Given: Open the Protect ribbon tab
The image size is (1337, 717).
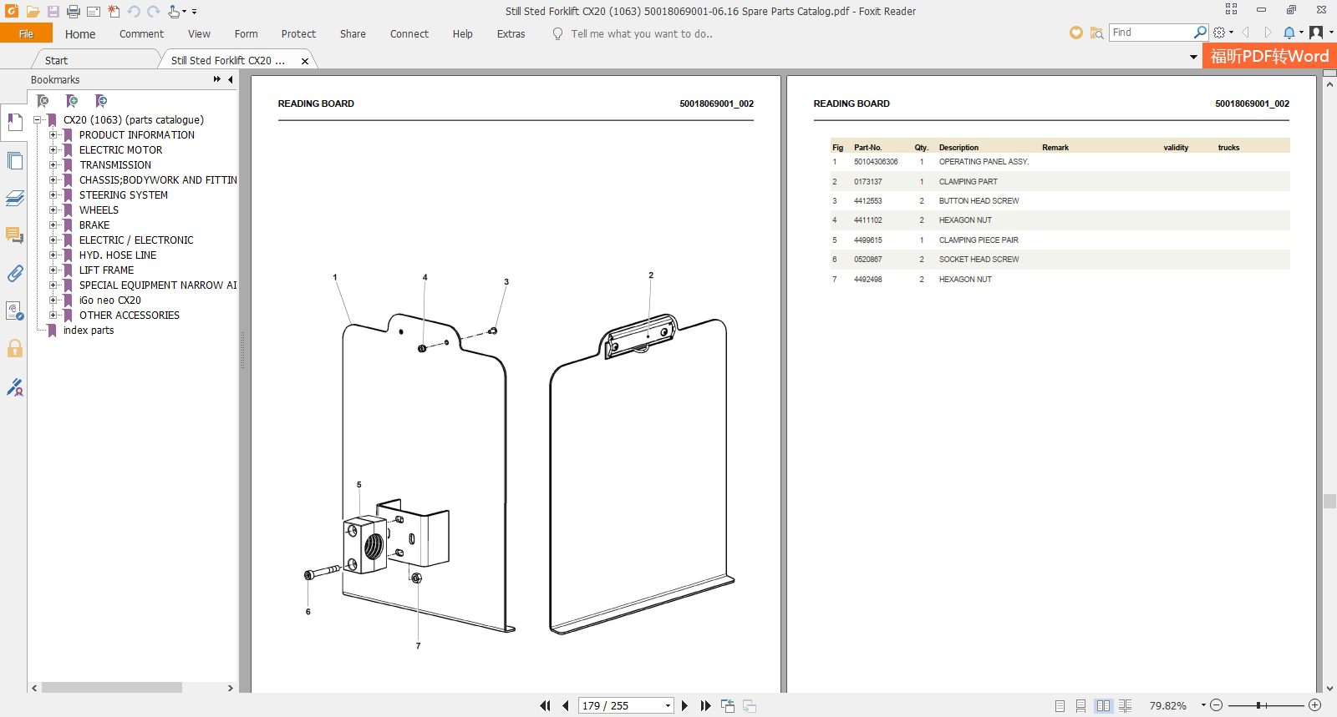Looking at the screenshot, I should [298, 34].
